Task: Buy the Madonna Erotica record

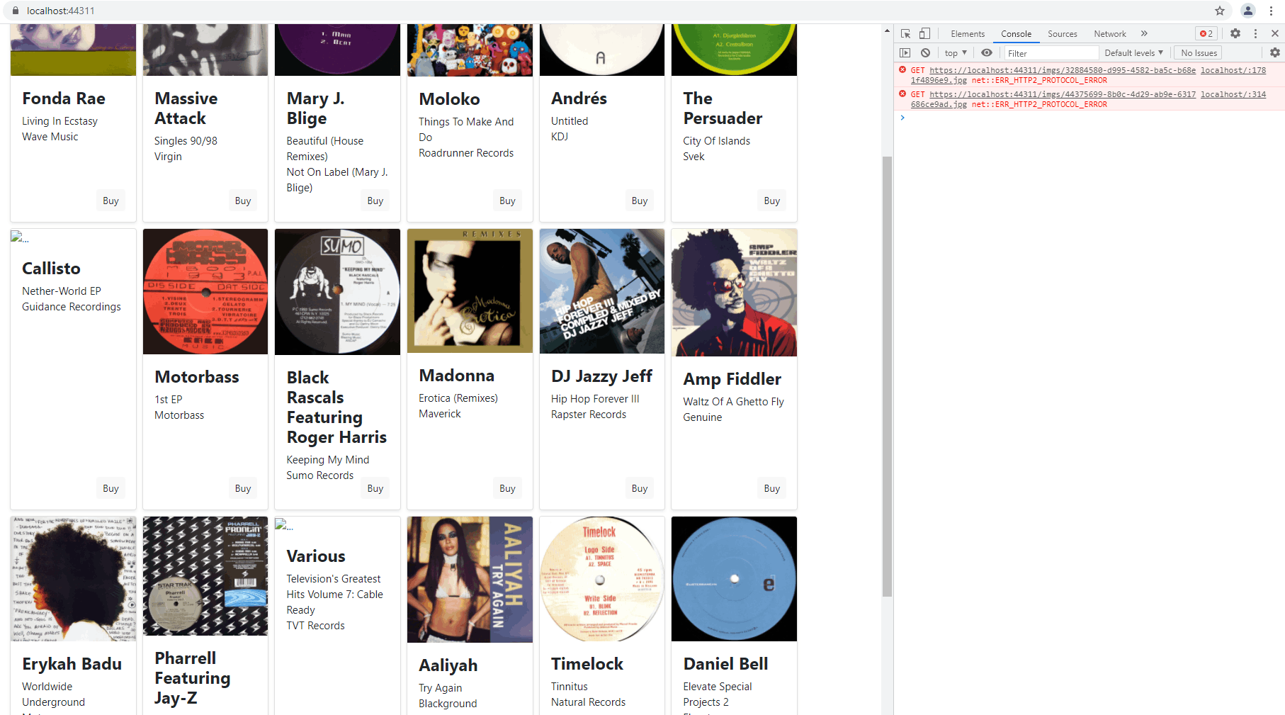Action: pos(507,488)
